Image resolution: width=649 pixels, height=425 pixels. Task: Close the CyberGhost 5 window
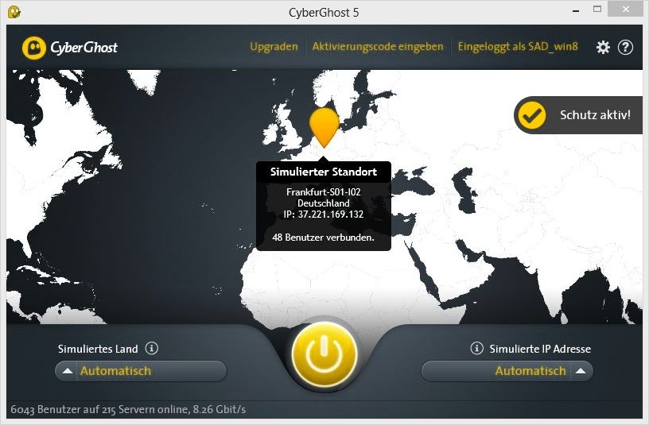point(626,11)
